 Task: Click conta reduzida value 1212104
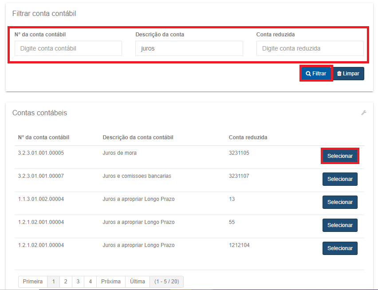point(239,245)
